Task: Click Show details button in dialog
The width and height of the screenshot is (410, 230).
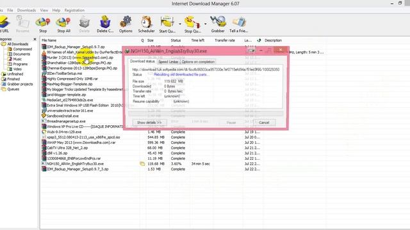Action: [x=149, y=123]
